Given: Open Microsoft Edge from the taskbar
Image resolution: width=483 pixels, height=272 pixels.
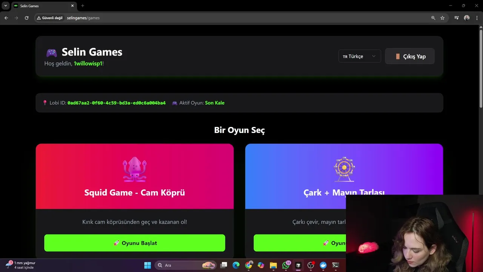Looking at the screenshot, I should pos(236,265).
